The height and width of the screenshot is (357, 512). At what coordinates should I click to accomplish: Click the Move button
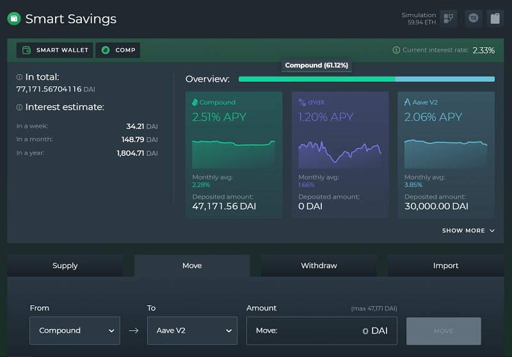[x=444, y=331]
